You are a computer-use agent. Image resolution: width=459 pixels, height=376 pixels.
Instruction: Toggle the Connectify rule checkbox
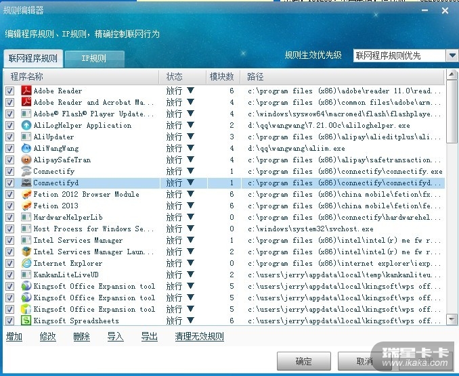pyautogui.click(x=9, y=171)
